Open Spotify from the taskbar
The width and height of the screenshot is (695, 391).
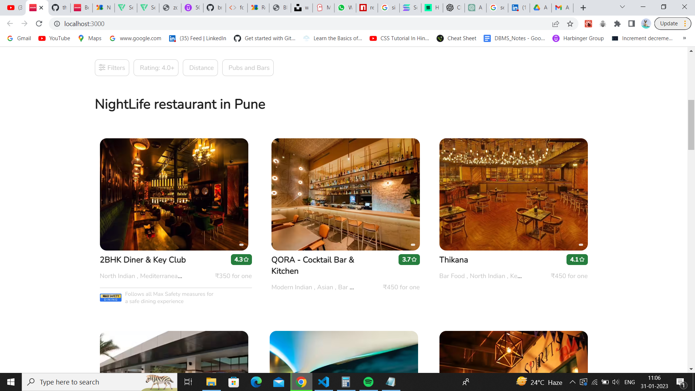[x=368, y=382]
